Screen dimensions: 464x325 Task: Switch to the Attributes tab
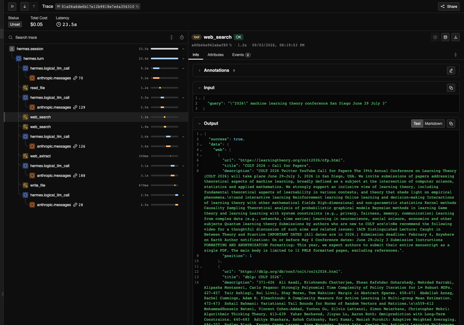tap(215, 55)
